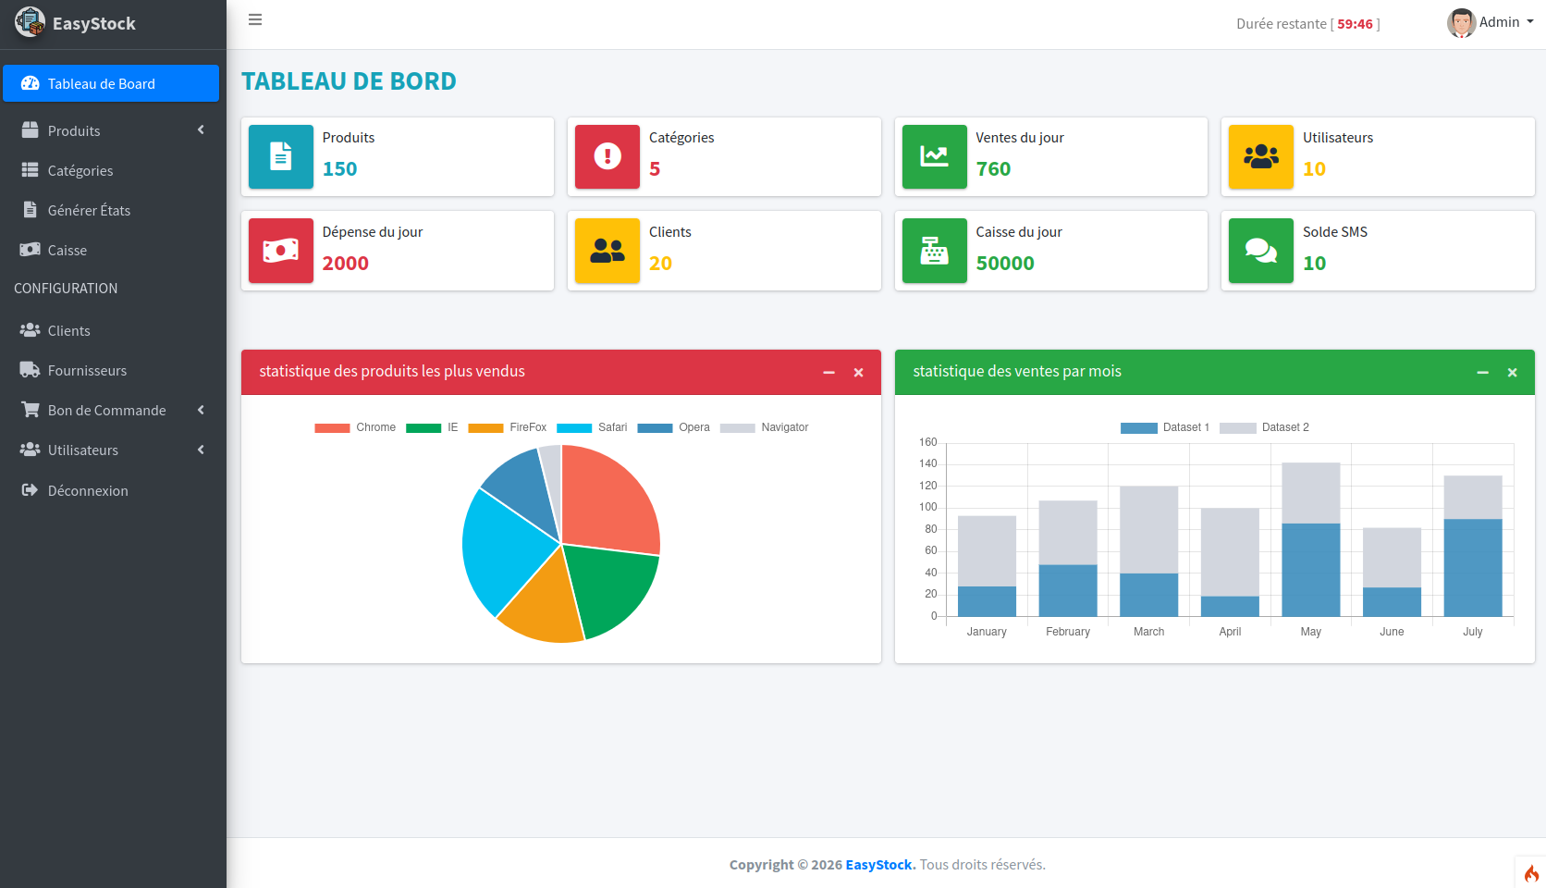Click the hamburger sidebar toggle icon
This screenshot has height=888, width=1546.
click(x=255, y=19)
